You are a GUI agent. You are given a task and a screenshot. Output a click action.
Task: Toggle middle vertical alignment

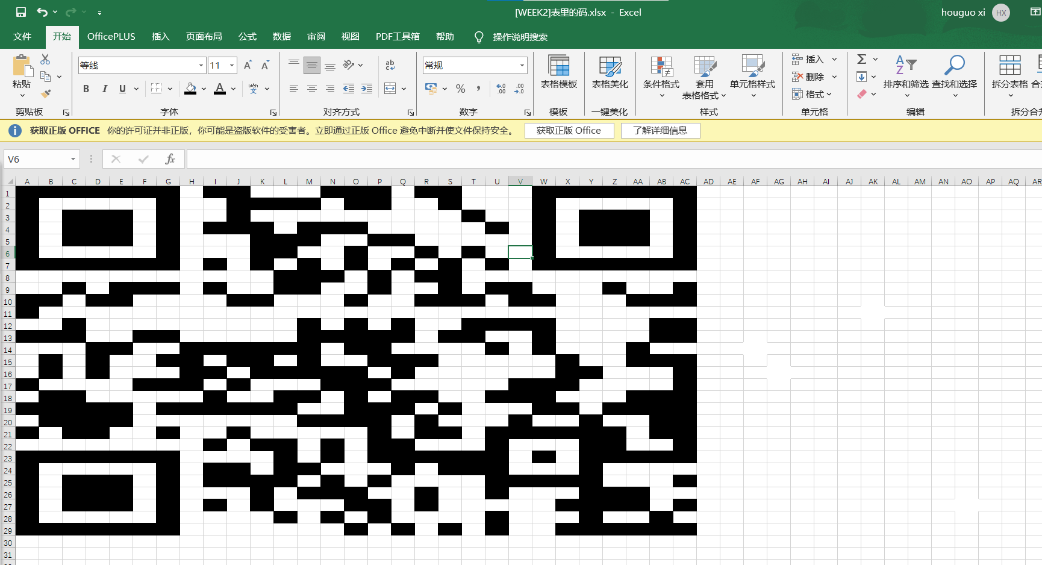click(312, 65)
